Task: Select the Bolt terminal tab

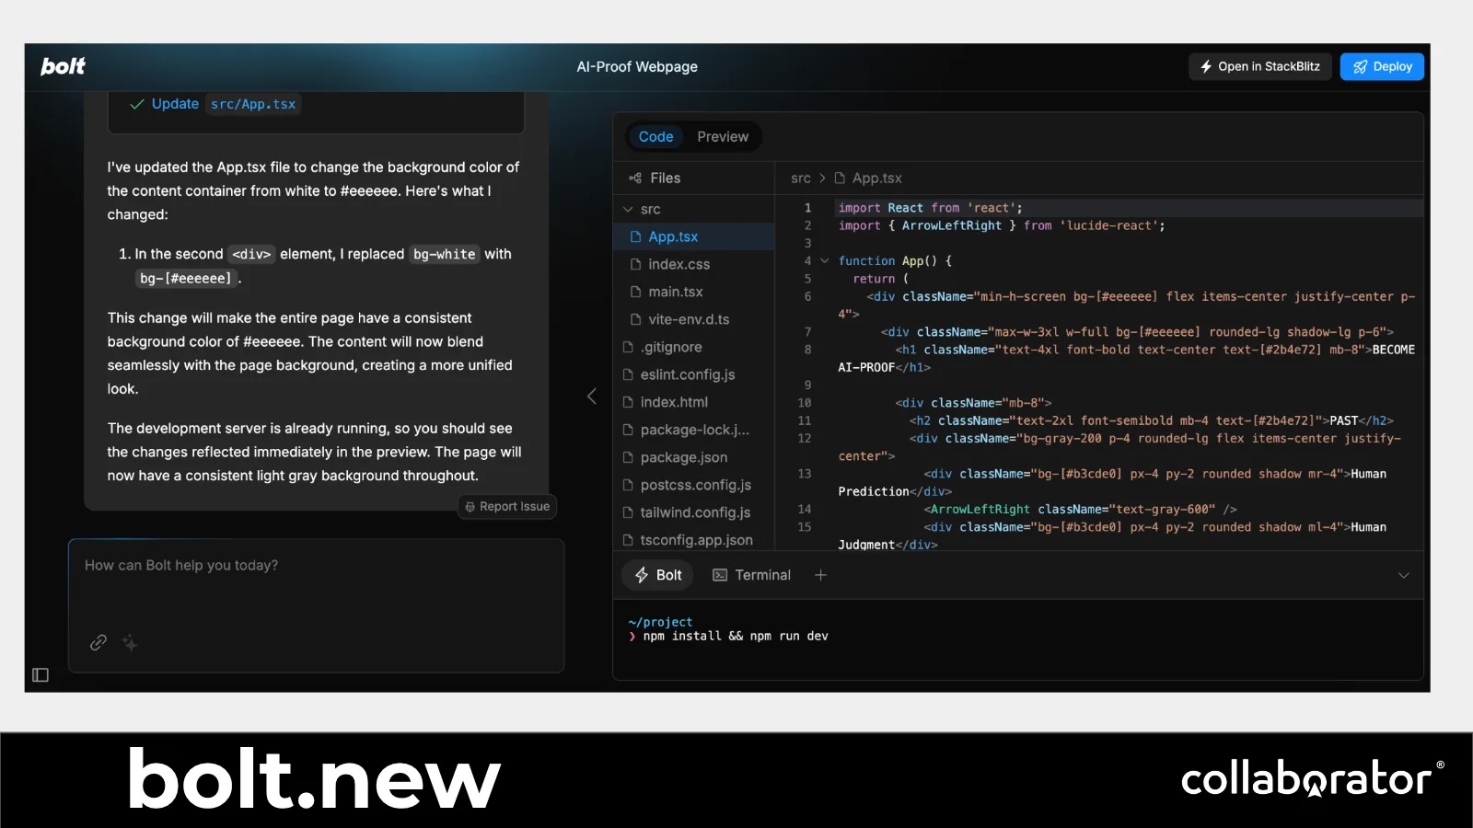Action: (x=658, y=575)
